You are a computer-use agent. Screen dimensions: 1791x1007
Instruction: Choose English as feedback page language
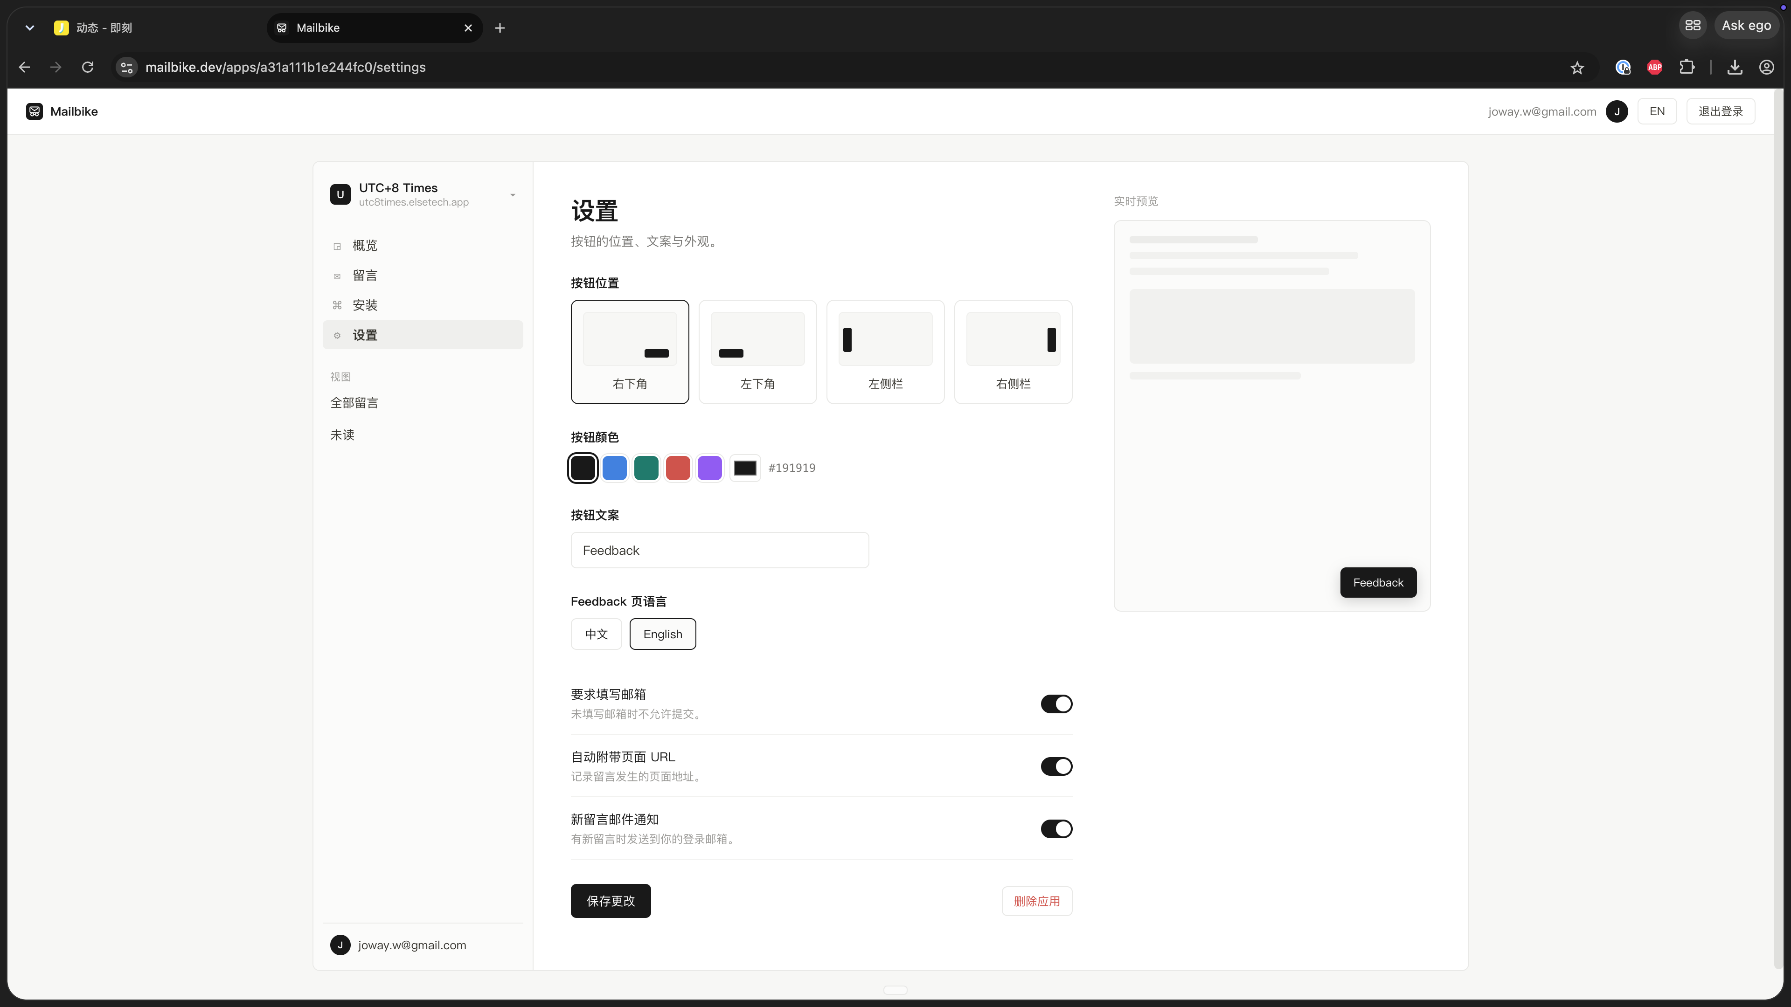[x=663, y=634]
